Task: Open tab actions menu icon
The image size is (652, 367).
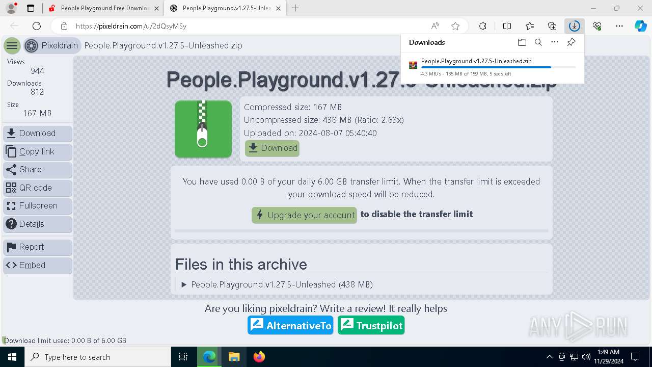Action: pos(31,8)
